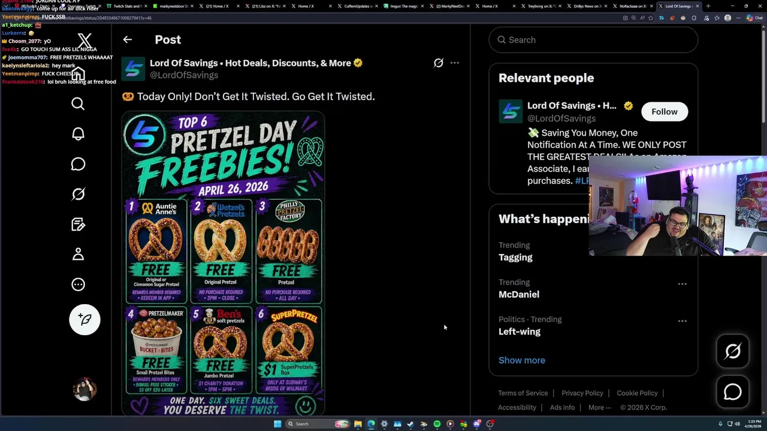Click the round white compose Post button

(x=84, y=320)
